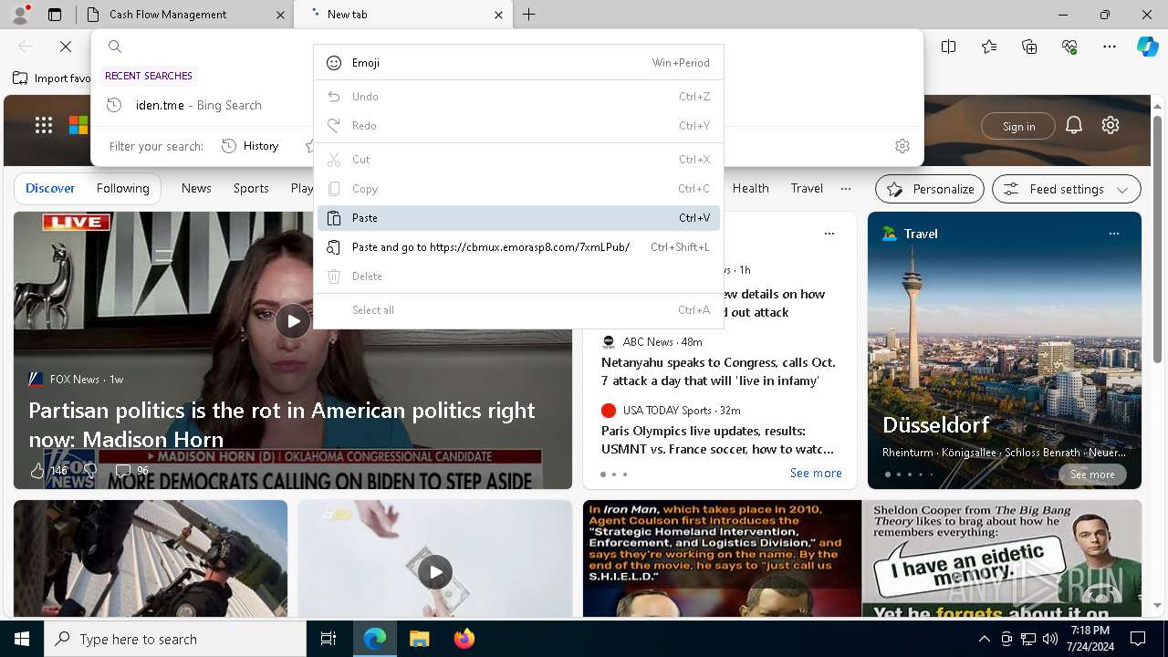Open Travel card options ellipsis

coord(1114,234)
